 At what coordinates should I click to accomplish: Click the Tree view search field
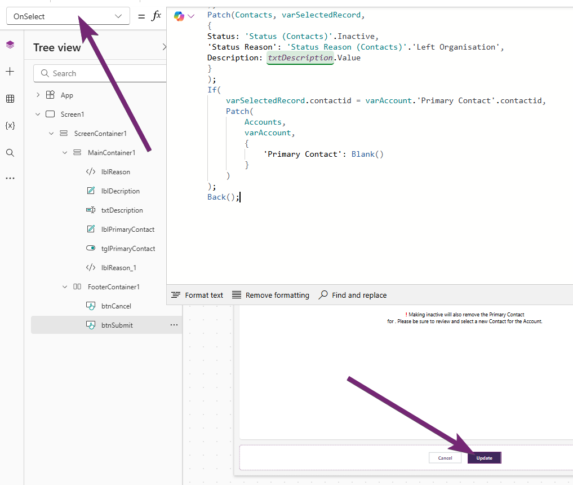tap(101, 73)
